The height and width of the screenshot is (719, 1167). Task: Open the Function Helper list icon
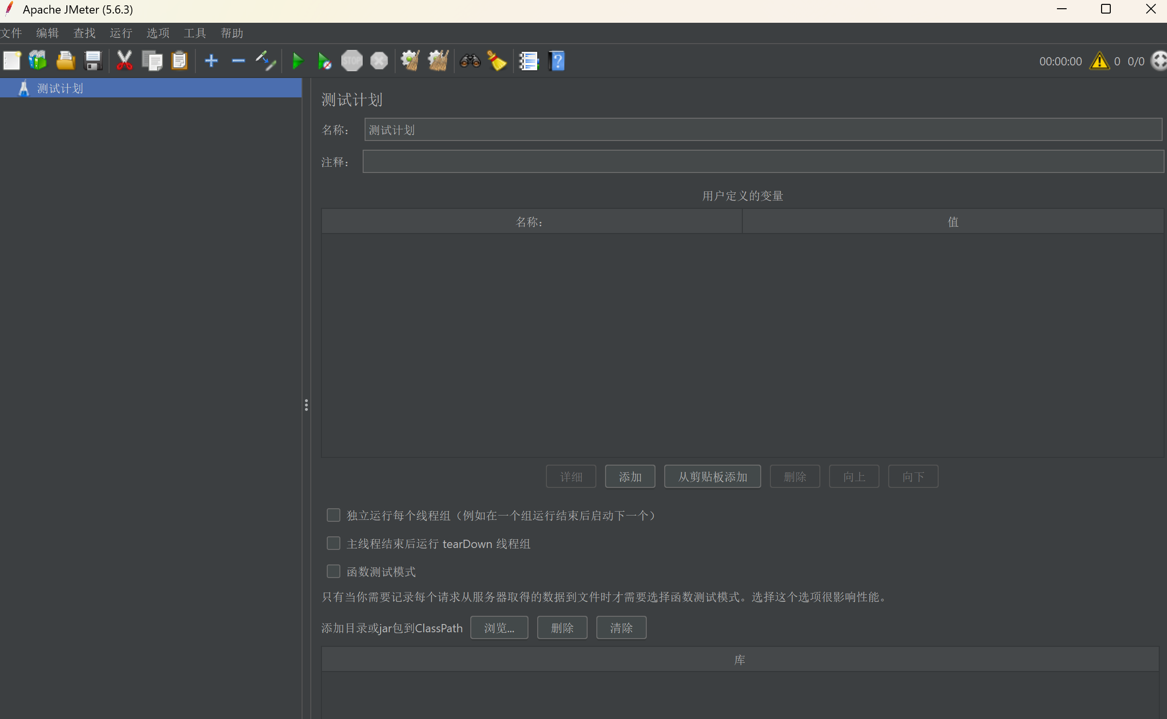pos(528,61)
